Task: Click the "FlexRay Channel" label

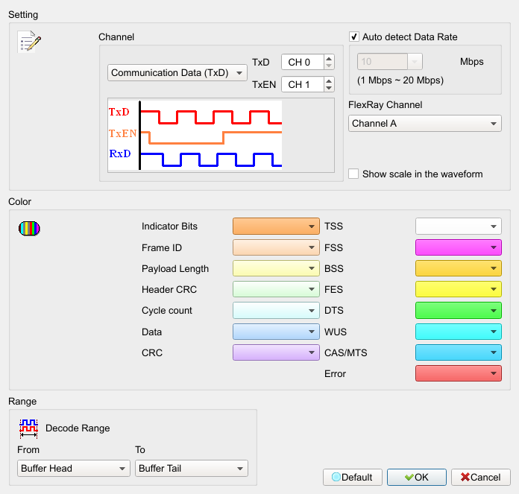Action: pyautogui.click(x=386, y=105)
